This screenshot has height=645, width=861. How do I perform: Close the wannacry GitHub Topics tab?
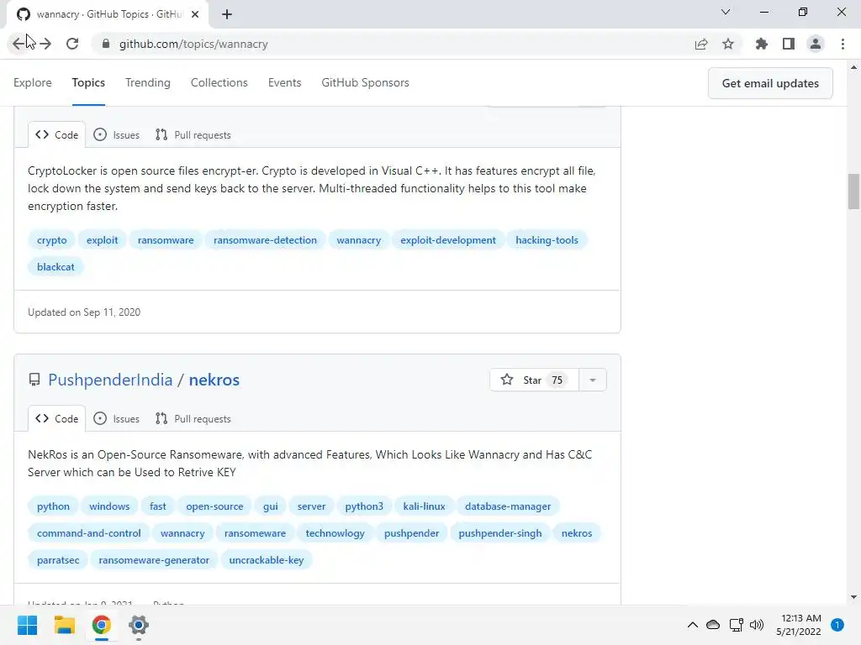[195, 14]
